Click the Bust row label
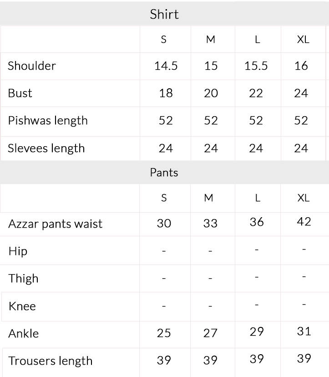 coord(20,93)
